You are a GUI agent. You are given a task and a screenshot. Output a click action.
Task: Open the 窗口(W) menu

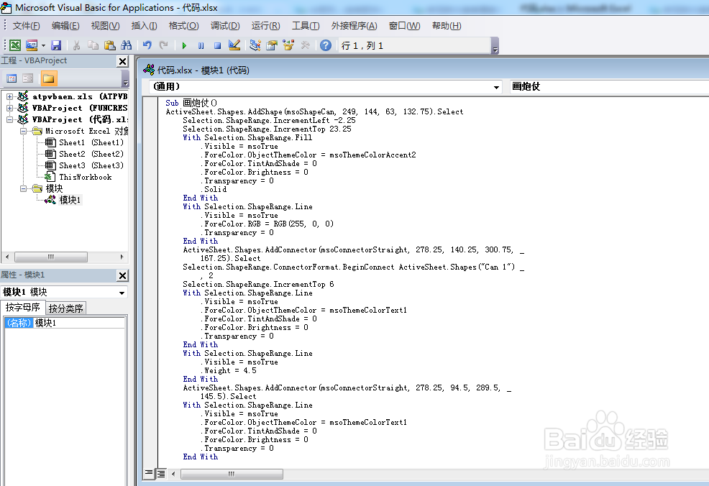click(404, 26)
